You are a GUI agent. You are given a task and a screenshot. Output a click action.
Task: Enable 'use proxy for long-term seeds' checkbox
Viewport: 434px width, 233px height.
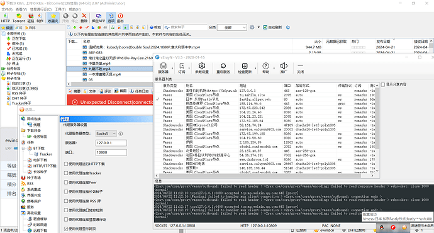66,191
